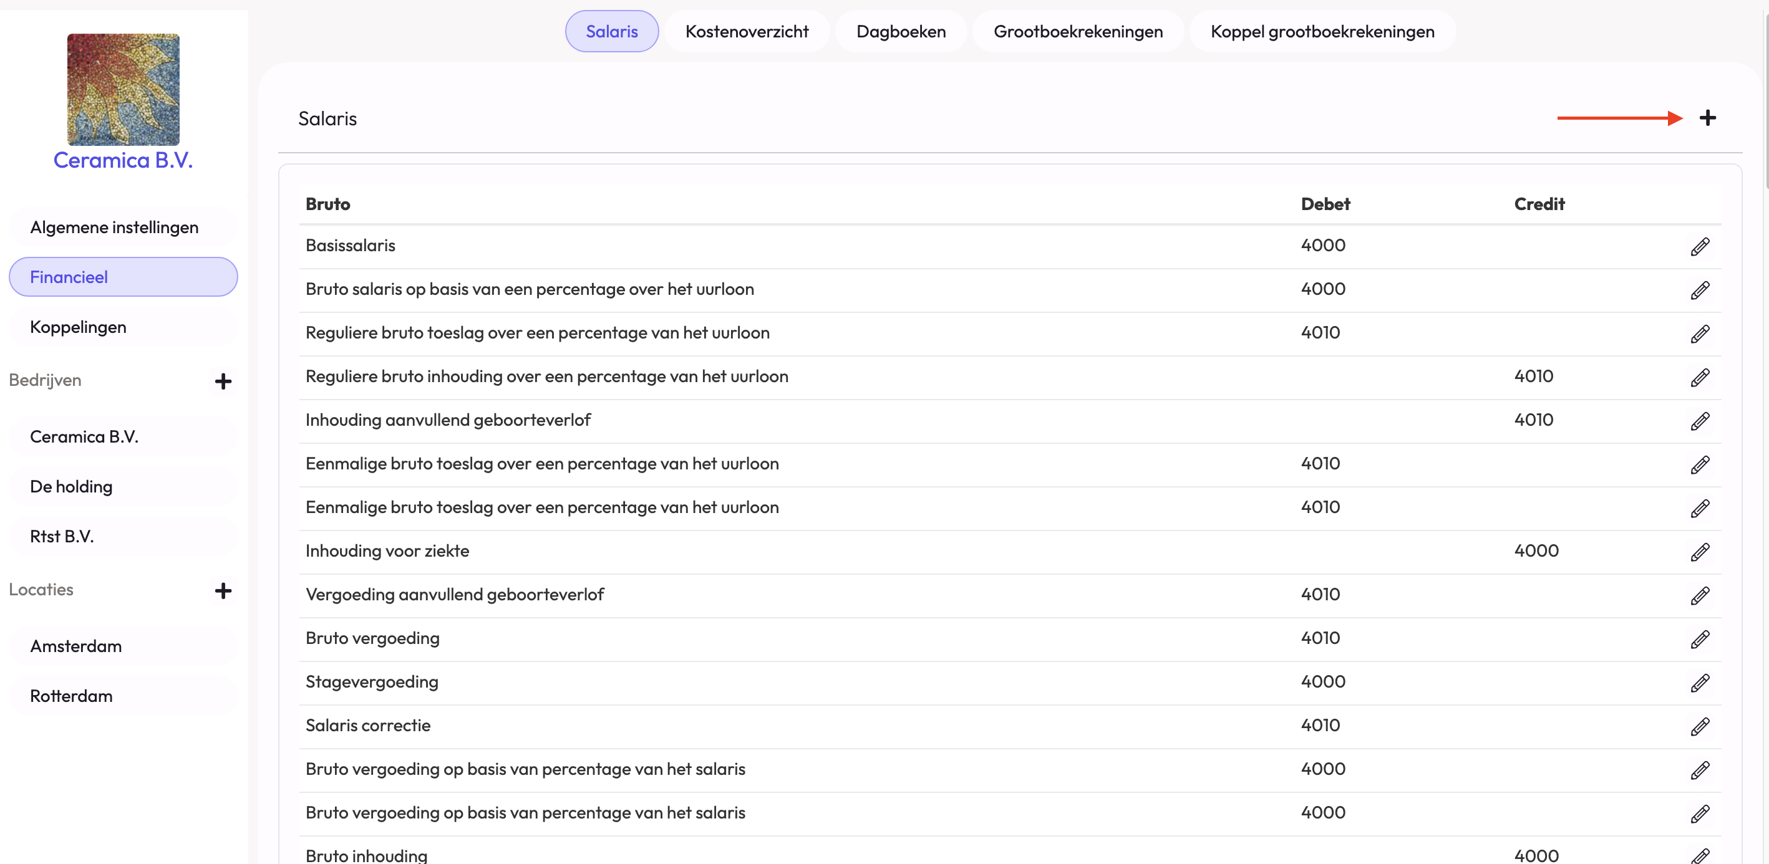Switch to the Kostenoverzicht tab
The width and height of the screenshot is (1769, 864).
pos(747,32)
